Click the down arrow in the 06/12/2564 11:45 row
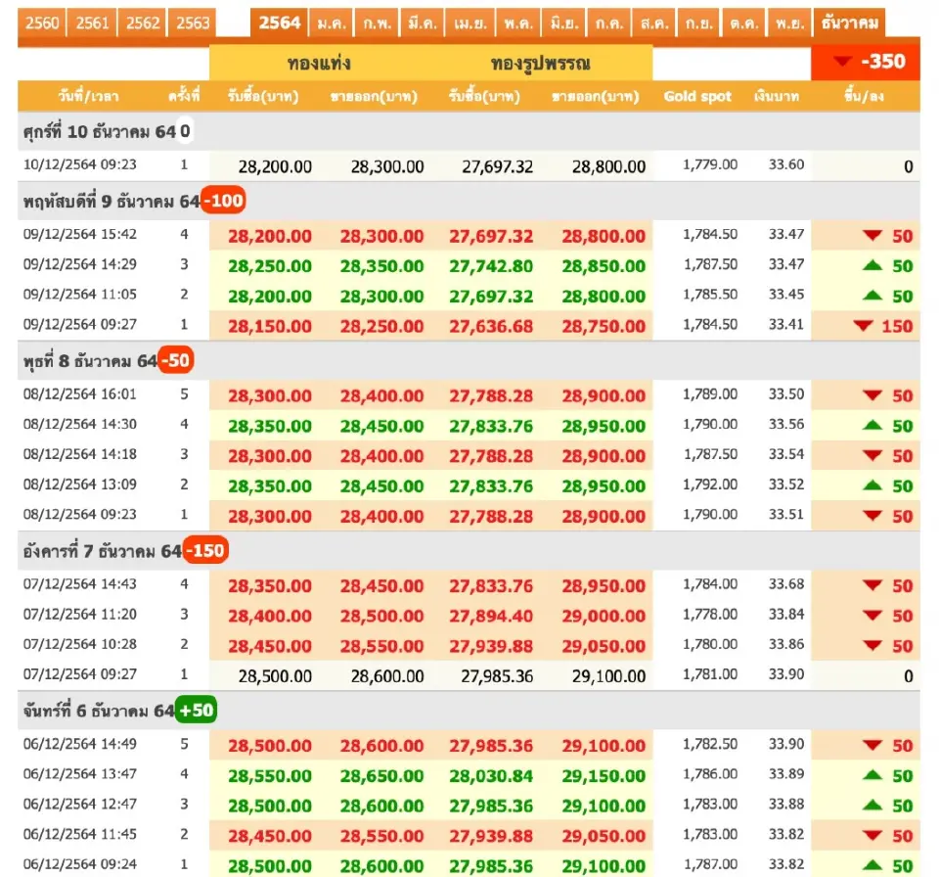Screen dimensions: 939x877 (872, 835)
